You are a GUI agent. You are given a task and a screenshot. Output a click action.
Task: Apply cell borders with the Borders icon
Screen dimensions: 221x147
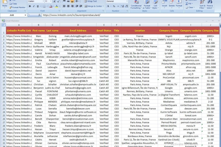44,6
